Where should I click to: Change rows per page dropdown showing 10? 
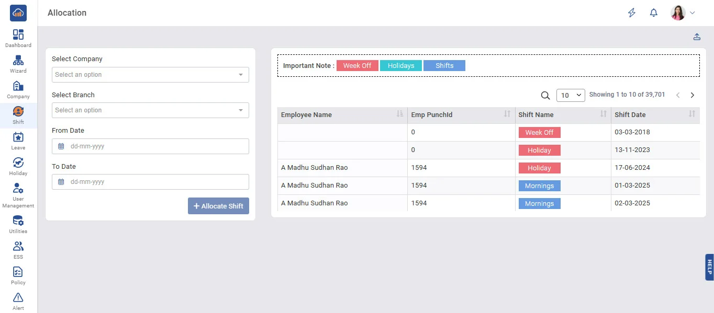click(570, 95)
